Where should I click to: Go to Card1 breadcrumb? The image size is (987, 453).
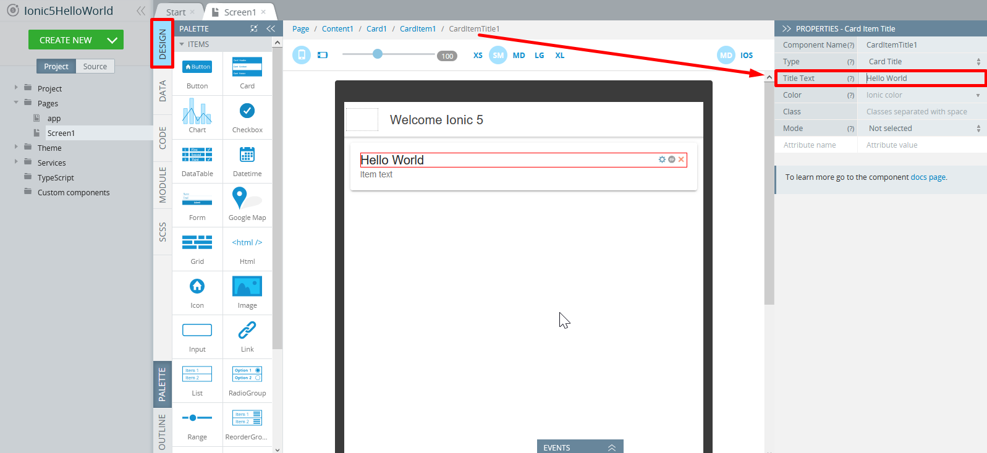click(376, 29)
